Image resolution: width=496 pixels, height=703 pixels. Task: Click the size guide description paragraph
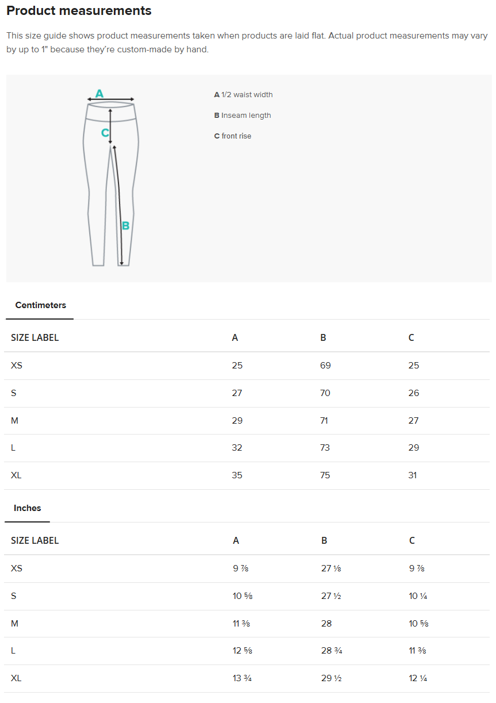tap(247, 43)
